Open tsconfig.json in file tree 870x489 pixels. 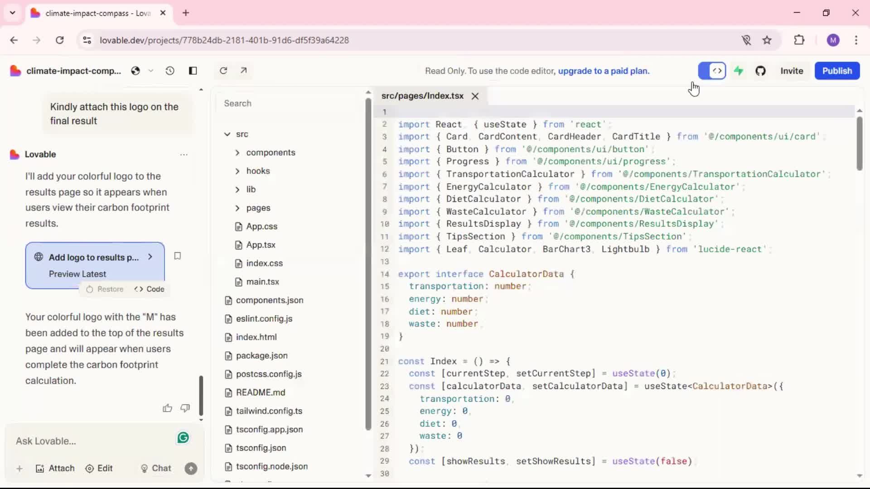point(256,448)
